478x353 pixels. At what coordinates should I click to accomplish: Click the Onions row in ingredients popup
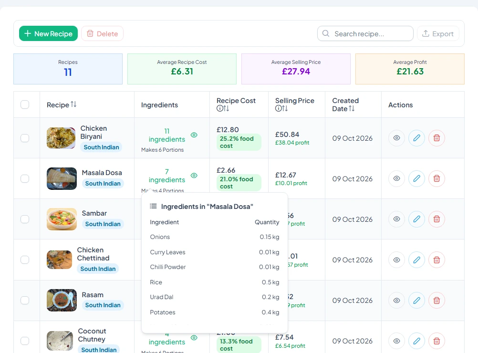tap(215, 237)
